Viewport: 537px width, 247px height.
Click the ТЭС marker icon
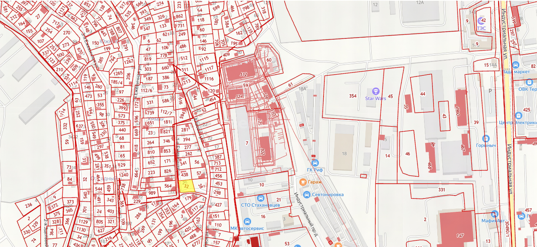coord(481,21)
